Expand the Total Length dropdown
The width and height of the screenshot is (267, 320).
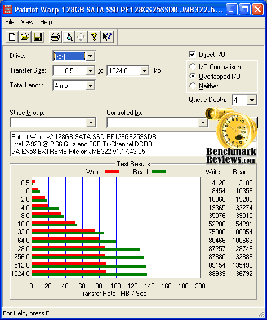pyautogui.click(x=90, y=86)
